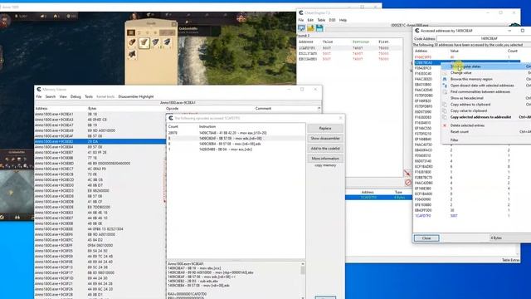Choose Find commonalities between addresses
The image size is (531, 299).
[x=480, y=91]
